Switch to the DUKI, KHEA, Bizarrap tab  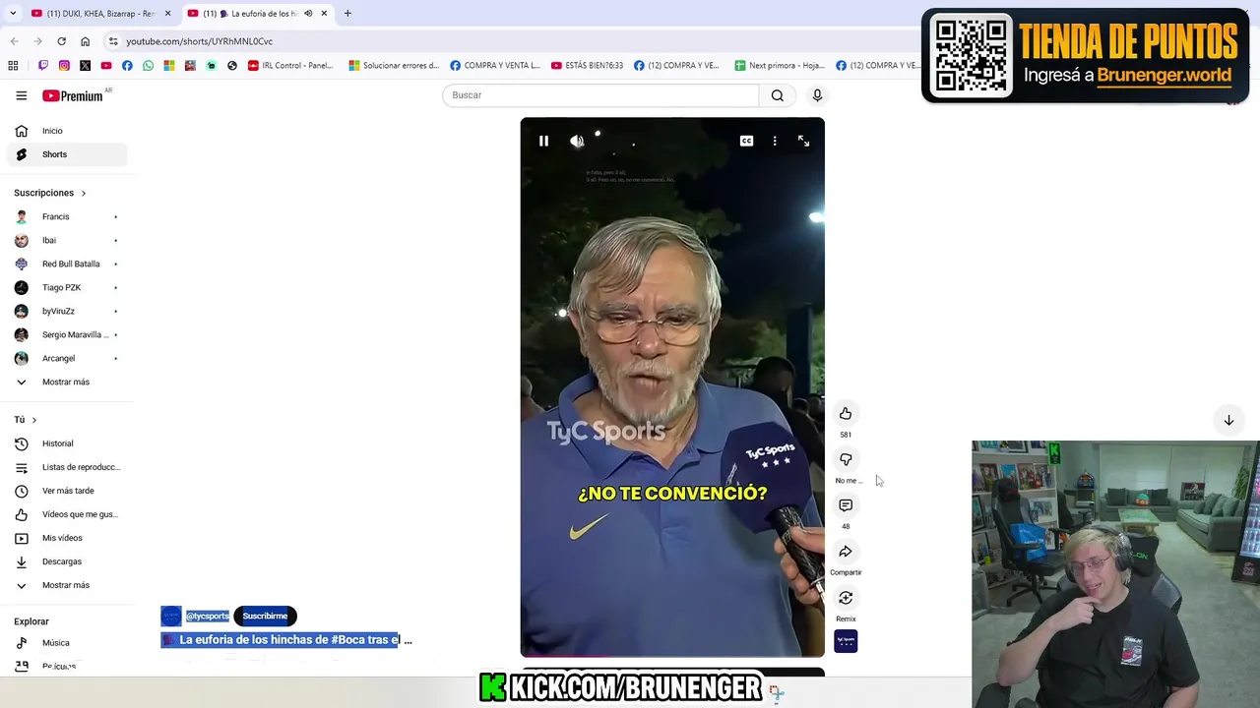click(100, 13)
